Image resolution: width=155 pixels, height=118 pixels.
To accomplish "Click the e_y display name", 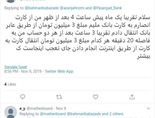I will [x=22, y=108].
